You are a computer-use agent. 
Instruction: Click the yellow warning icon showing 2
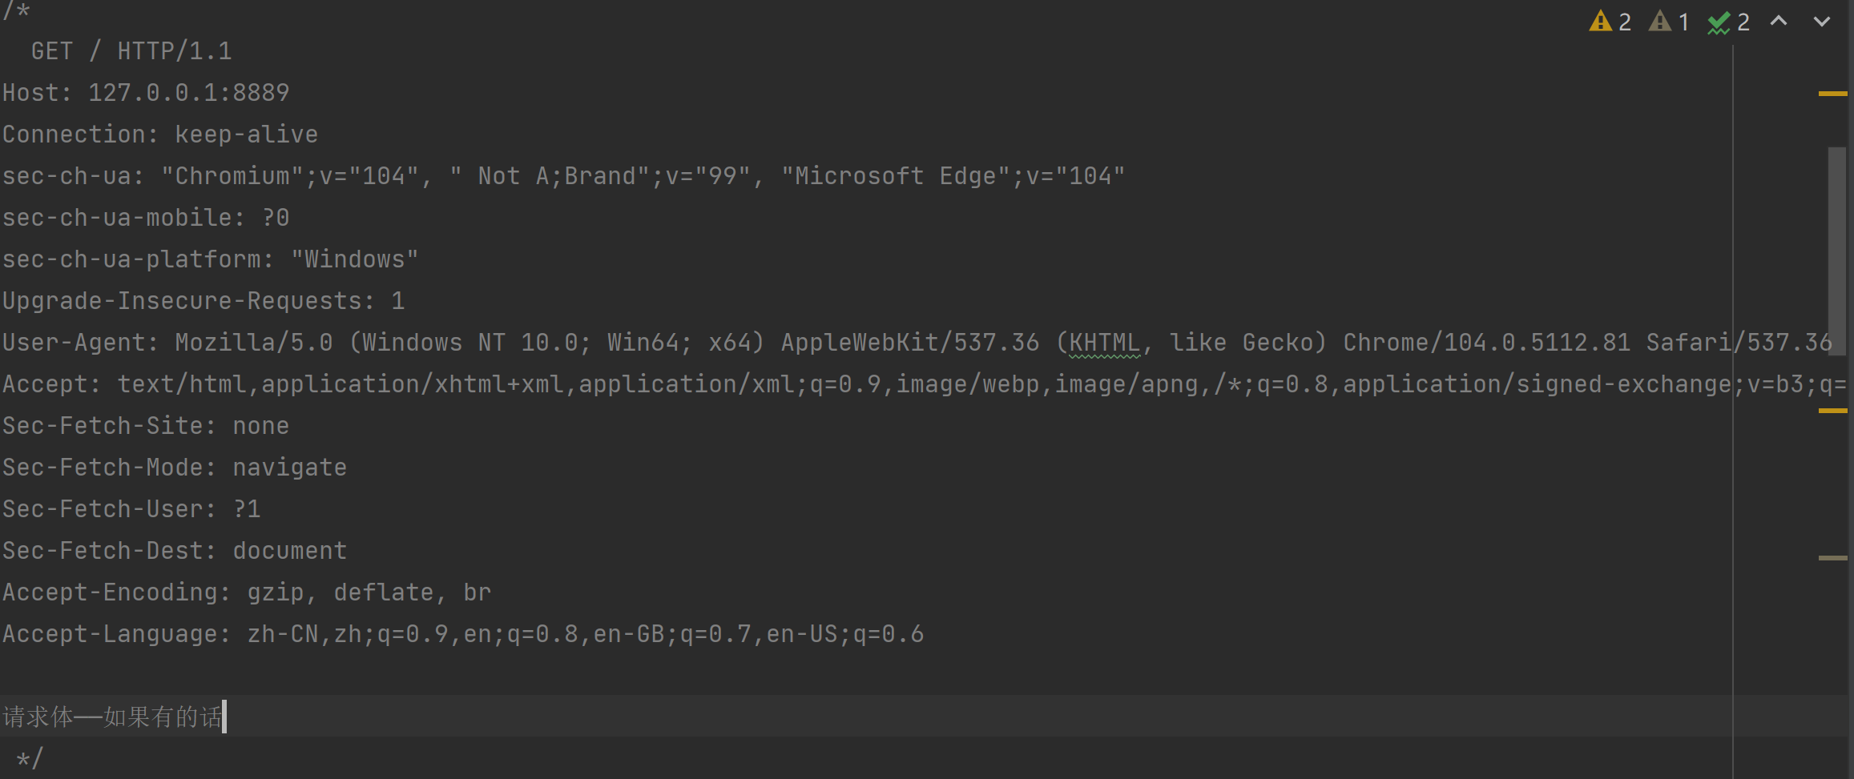click(1601, 22)
